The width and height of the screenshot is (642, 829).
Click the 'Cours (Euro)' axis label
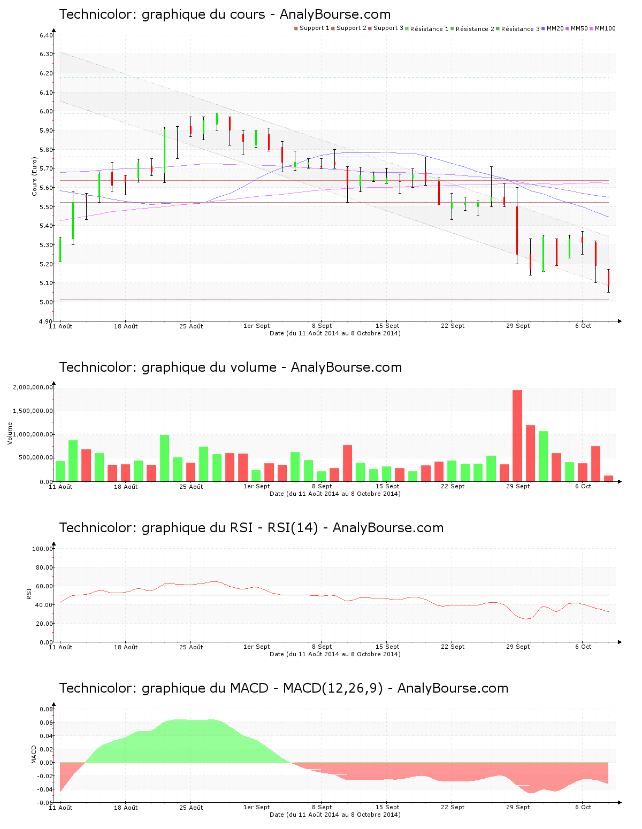point(34,176)
